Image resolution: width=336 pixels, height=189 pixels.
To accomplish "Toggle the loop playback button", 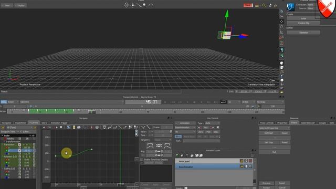I will coord(223,102).
